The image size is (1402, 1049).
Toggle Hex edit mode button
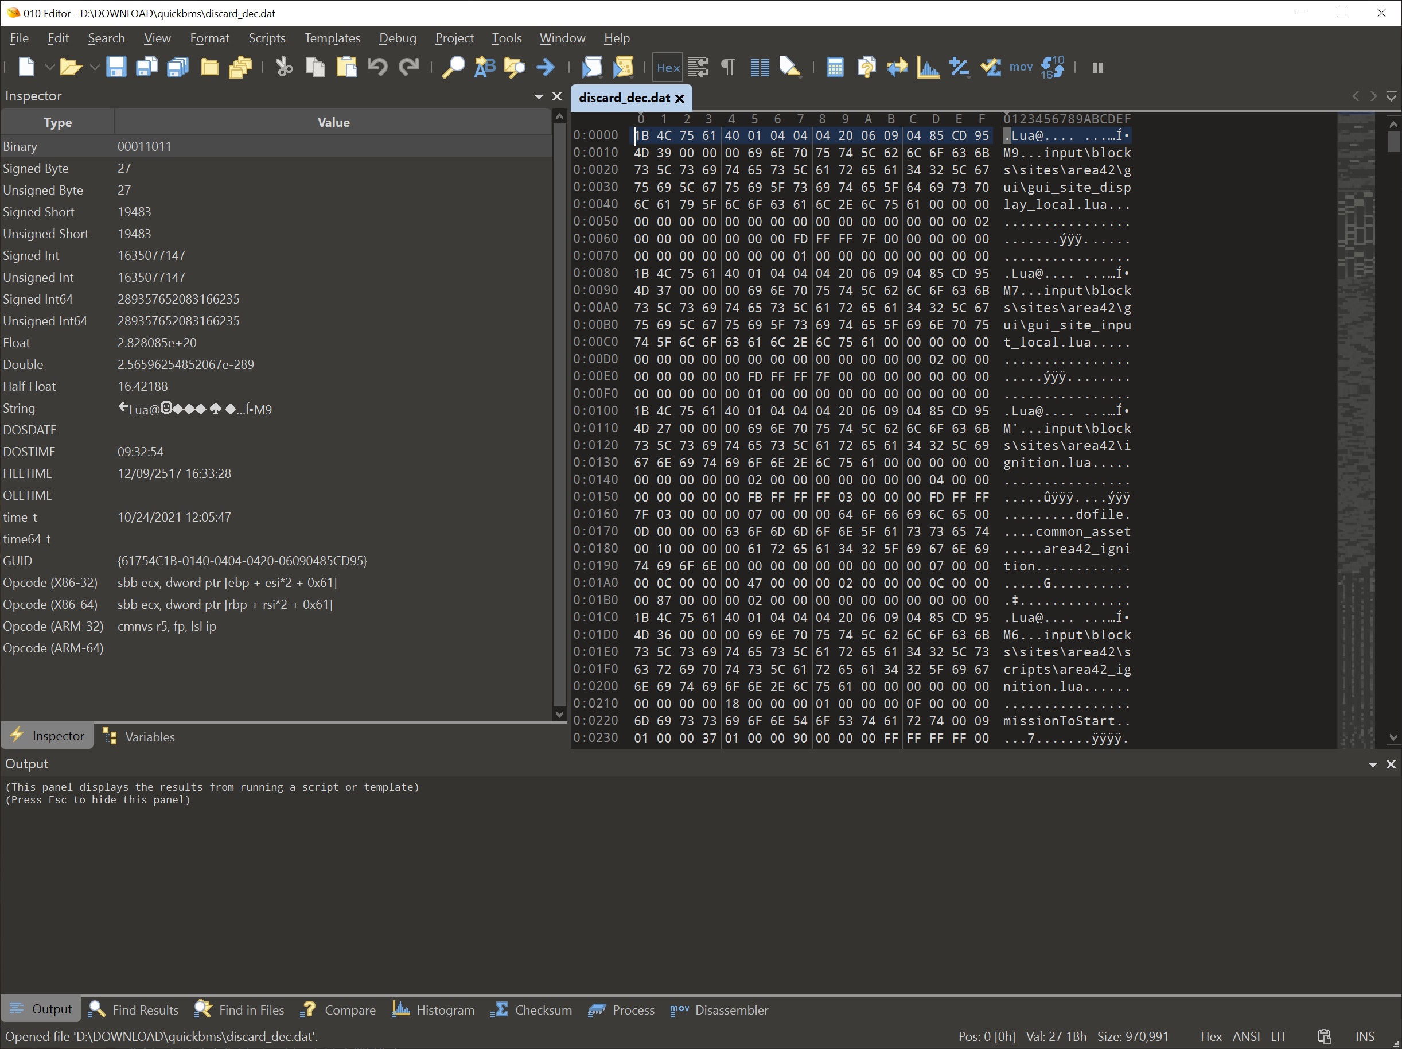(668, 67)
